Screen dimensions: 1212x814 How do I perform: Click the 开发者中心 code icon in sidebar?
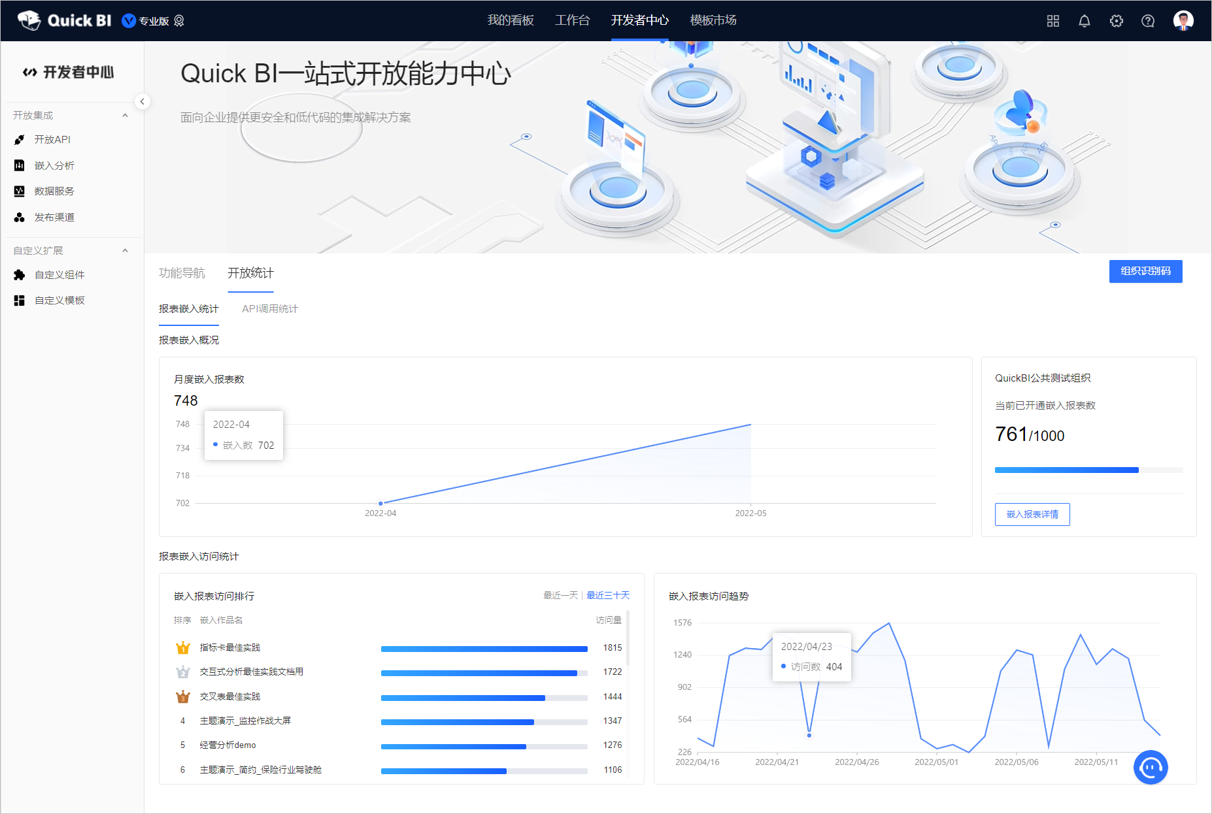tap(29, 72)
